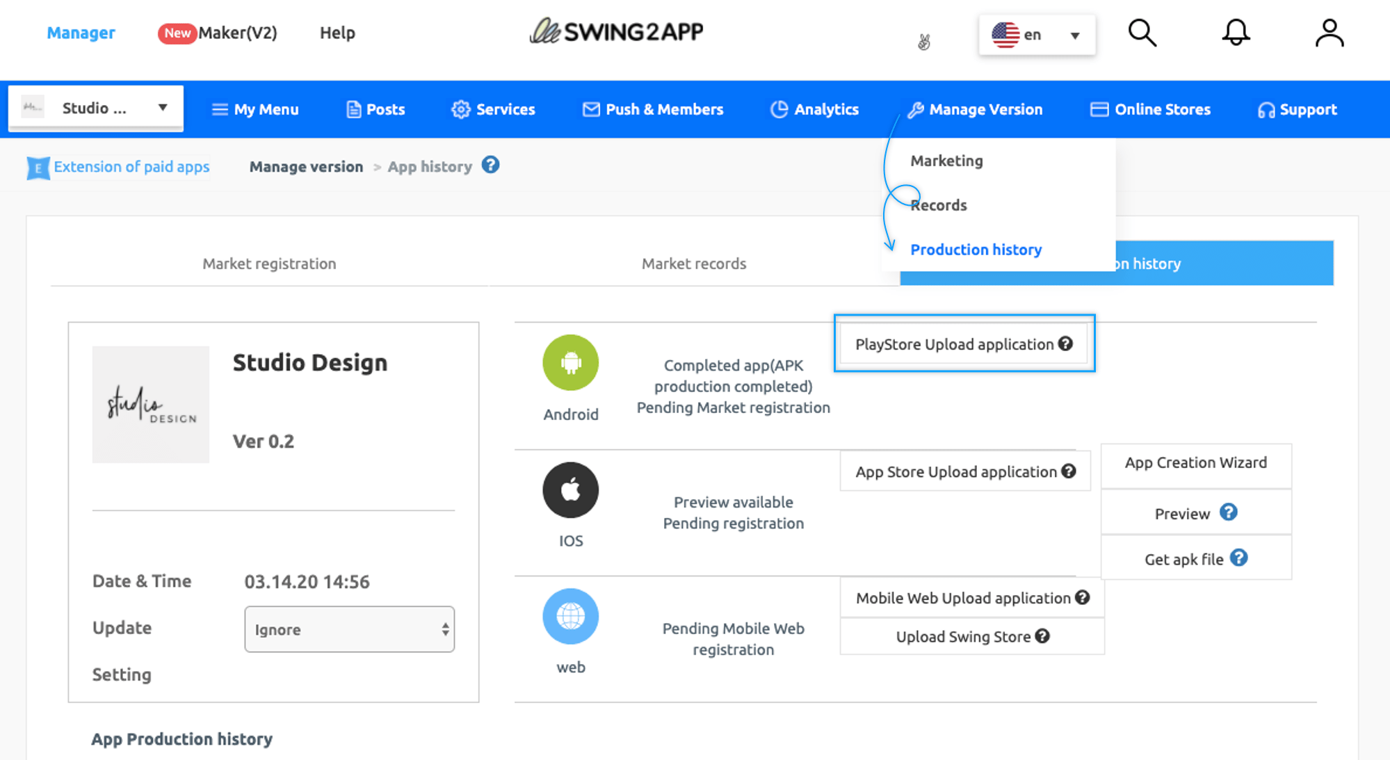Open the Services navigation item

coord(493,109)
